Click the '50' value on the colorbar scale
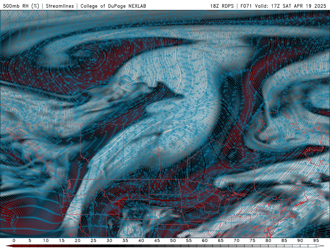This screenshot has width=330, height=248. pyautogui.click(x=173, y=241)
